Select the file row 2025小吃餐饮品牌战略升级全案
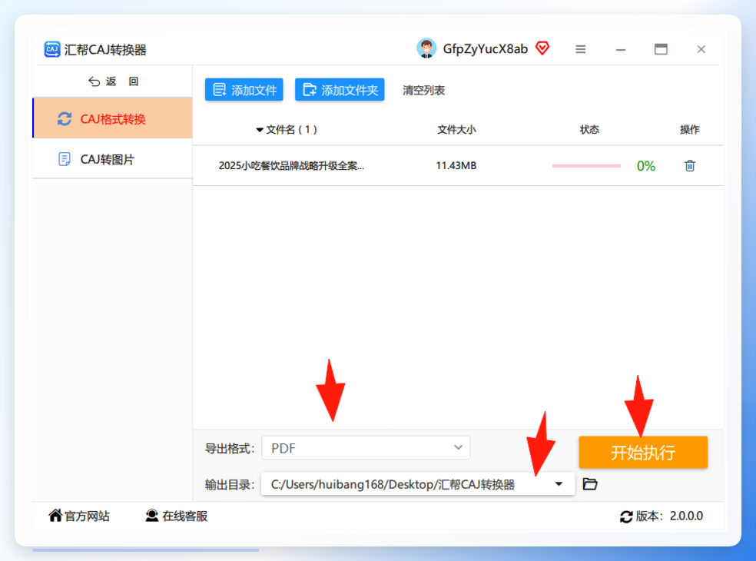This screenshot has height=561, width=756. click(x=458, y=165)
